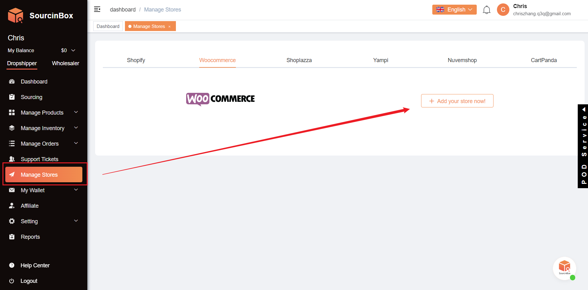588x290 pixels.
Task: Open Dashboard from the sidebar
Action: [x=34, y=82]
